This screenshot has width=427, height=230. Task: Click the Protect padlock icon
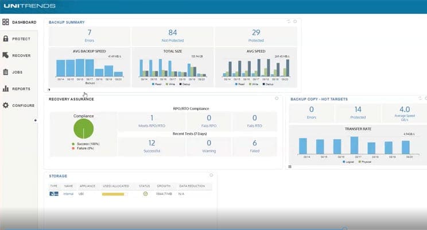pyautogui.click(x=6, y=39)
